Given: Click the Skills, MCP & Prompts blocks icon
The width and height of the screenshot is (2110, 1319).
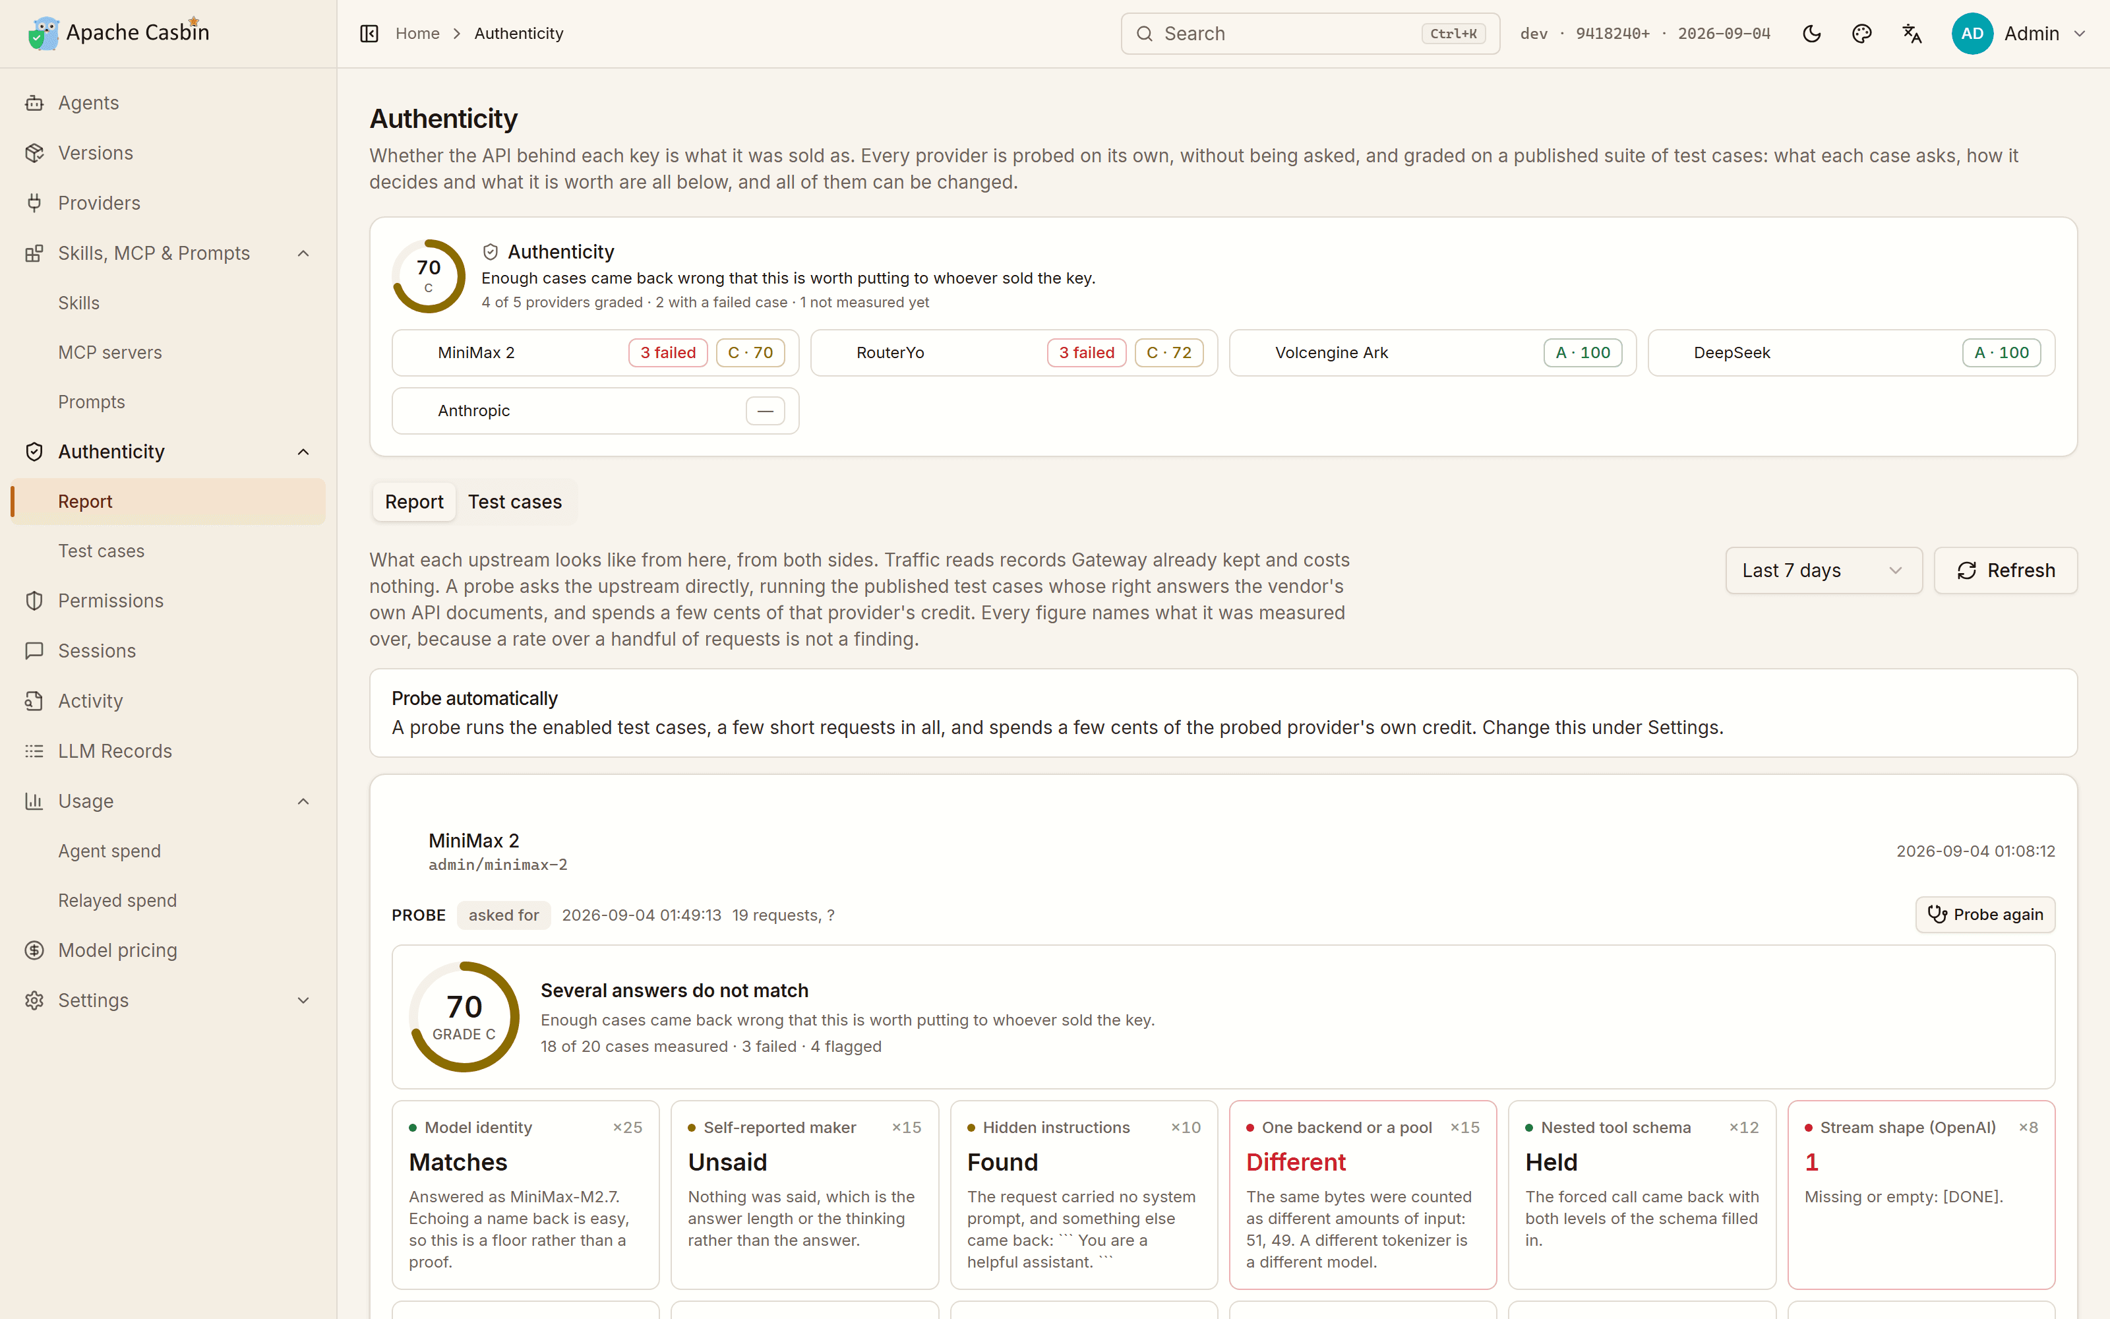Looking at the screenshot, I should pyautogui.click(x=34, y=253).
